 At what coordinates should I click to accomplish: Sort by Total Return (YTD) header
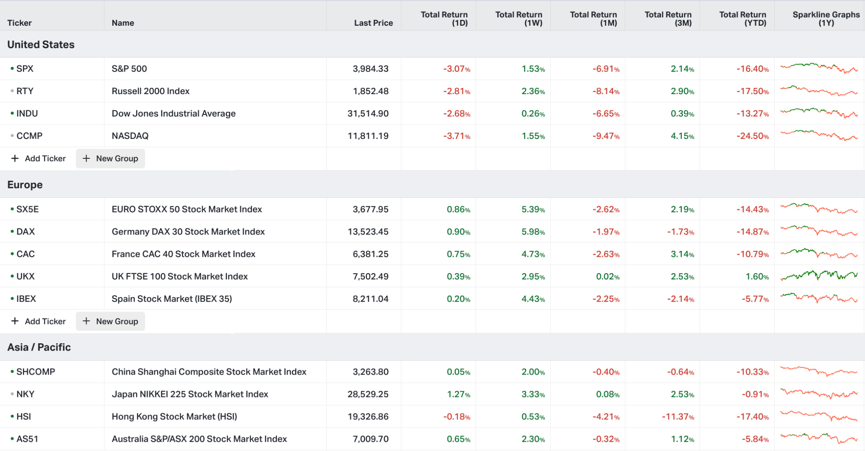(743, 19)
